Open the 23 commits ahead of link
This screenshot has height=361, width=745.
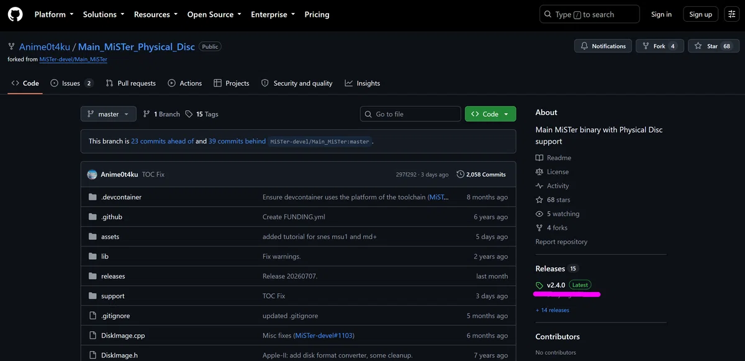[x=163, y=141]
